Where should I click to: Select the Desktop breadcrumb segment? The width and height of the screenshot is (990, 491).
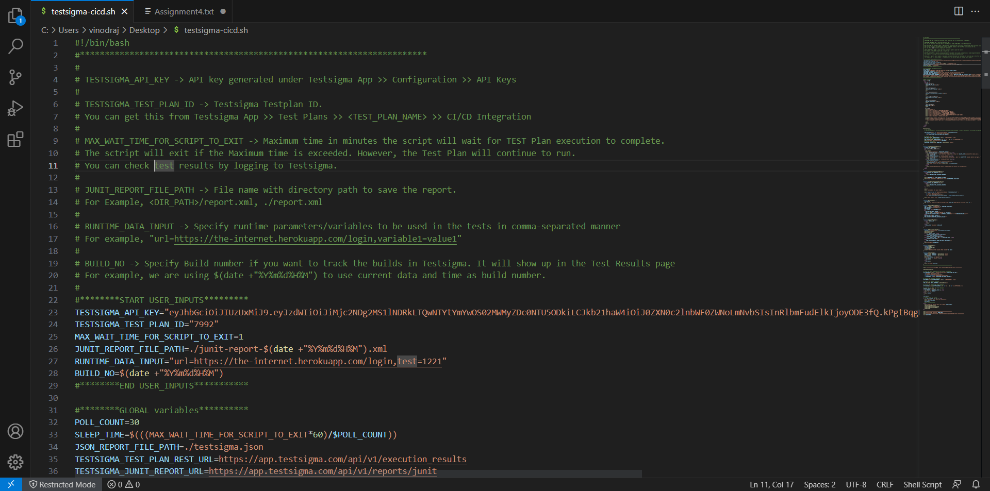pos(144,30)
